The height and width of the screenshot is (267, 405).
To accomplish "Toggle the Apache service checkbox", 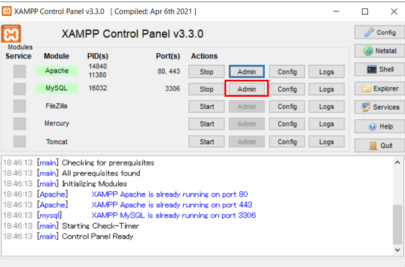I will pyautogui.click(x=20, y=71).
